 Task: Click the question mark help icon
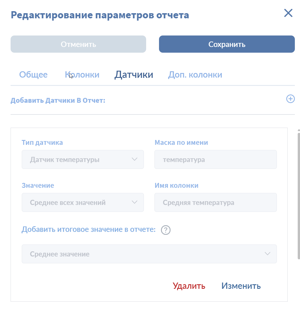coord(166,230)
